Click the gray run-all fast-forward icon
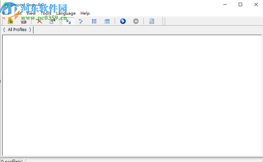263x162 pixels. pos(136,21)
